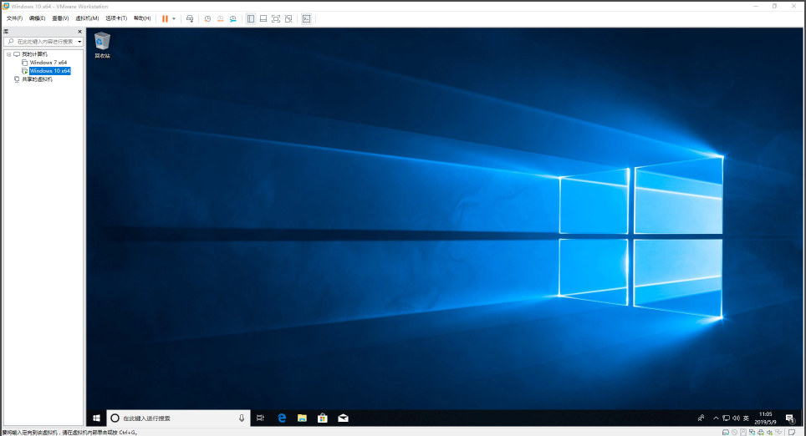Click the message log status bar icon
The width and height of the screenshot is (806, 436).
pos(792,433)
